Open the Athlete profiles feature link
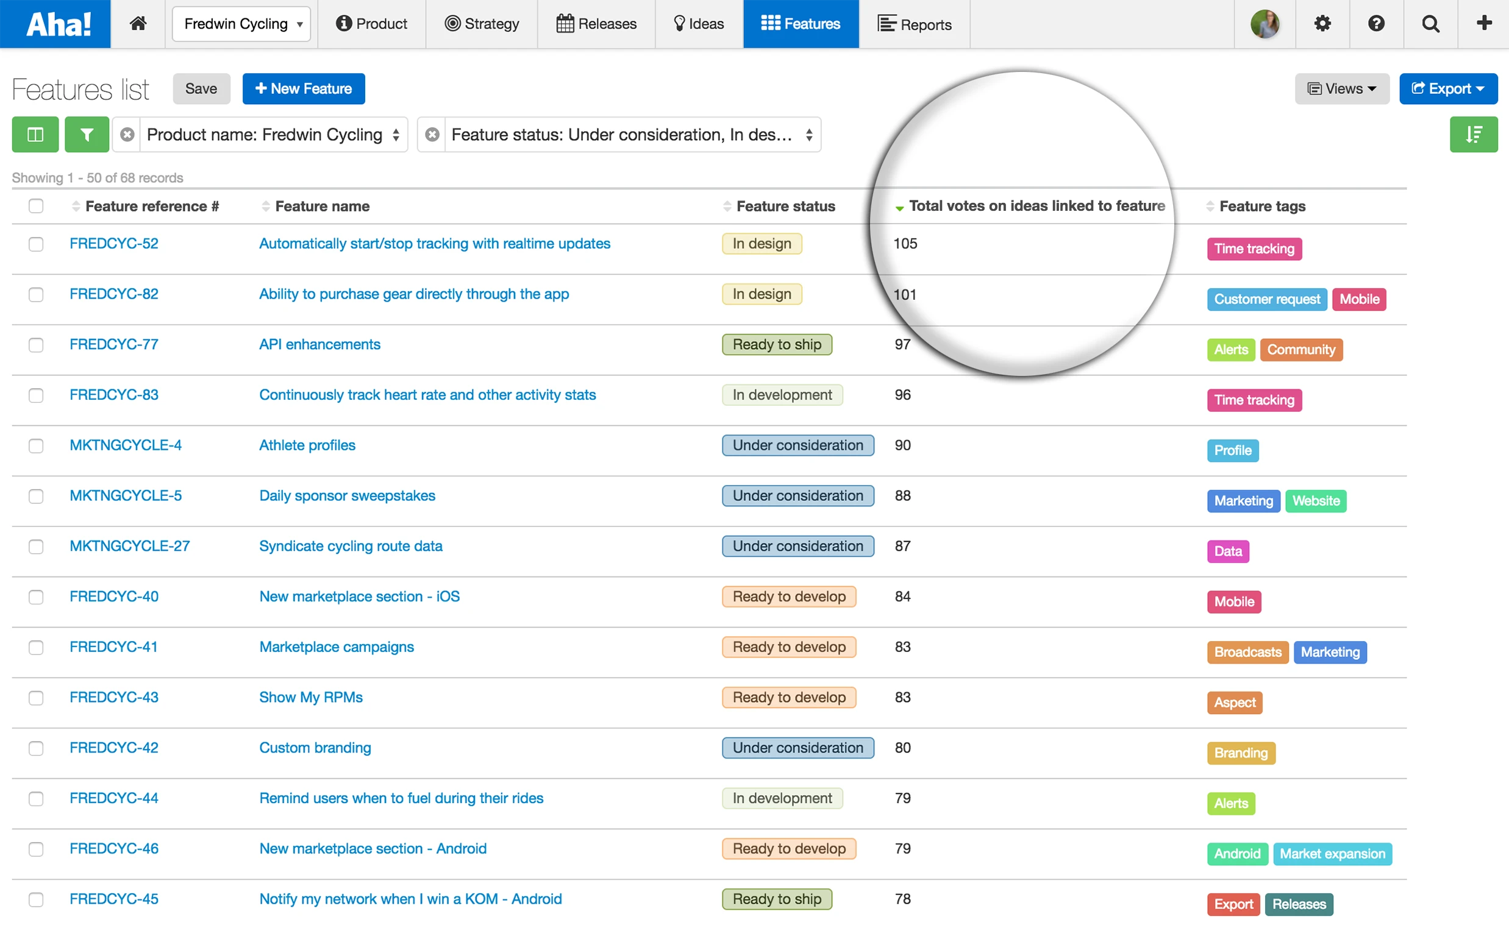1509x928 pixels. tap(307, 445)
